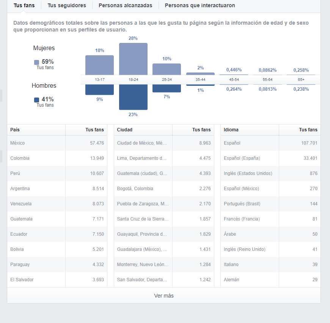330x323 pixels.
Task: Select the Hombres 25-34 bar at 7%
Action: (167, 88)
